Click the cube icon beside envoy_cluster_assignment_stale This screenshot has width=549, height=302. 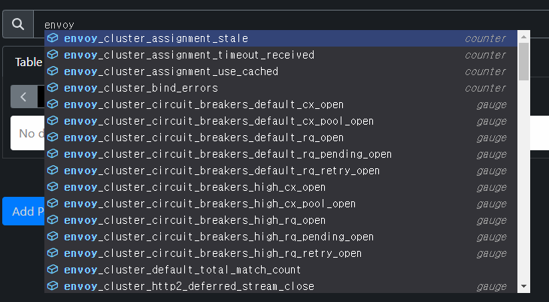pos(53,38)
